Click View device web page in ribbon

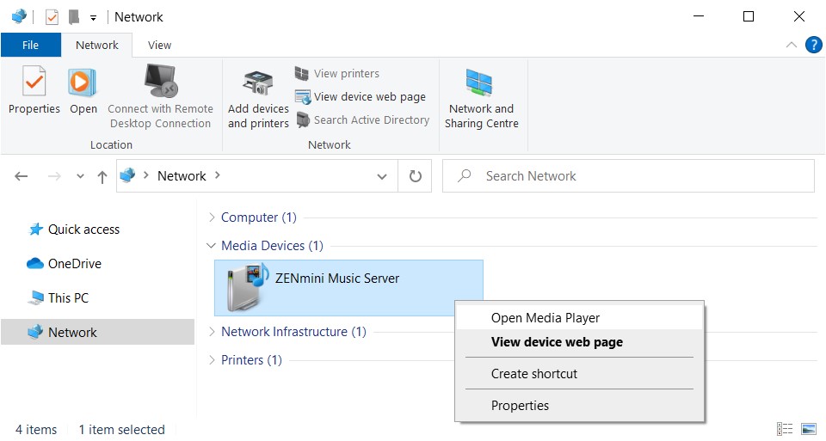[361, 97]
